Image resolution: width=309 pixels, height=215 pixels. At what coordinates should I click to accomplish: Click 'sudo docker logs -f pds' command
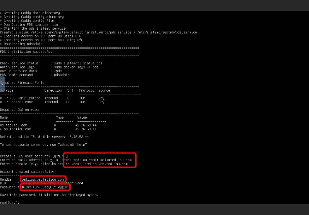[x=76, y=67]
